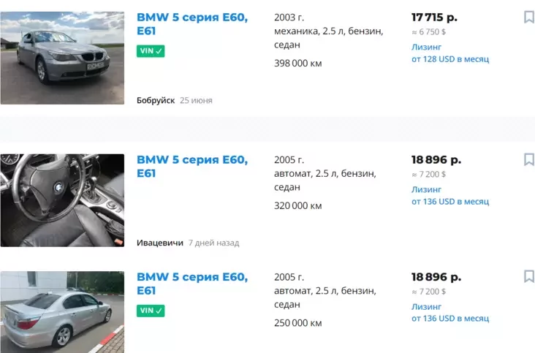Click the Ивацевичи location label
Screen dimensions: 535x353
[x=159, y=243]
